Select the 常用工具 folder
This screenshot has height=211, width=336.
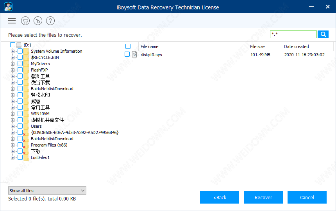pos(40,107)
